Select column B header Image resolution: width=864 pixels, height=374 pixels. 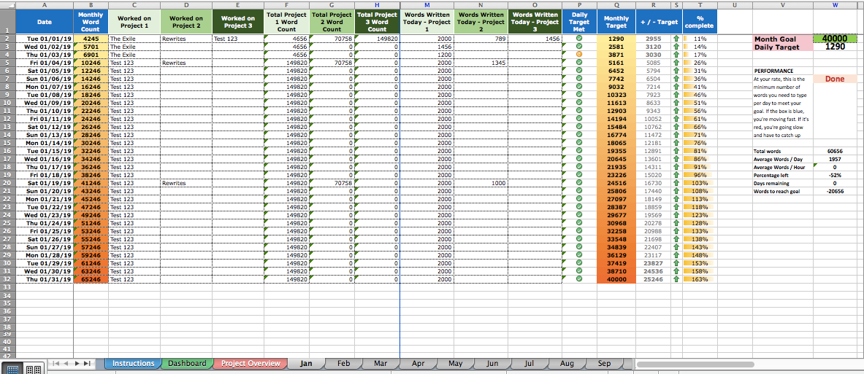91,5
